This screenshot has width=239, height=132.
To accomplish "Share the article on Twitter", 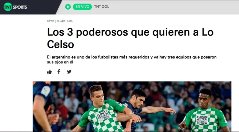I will [x=69, y=72].
